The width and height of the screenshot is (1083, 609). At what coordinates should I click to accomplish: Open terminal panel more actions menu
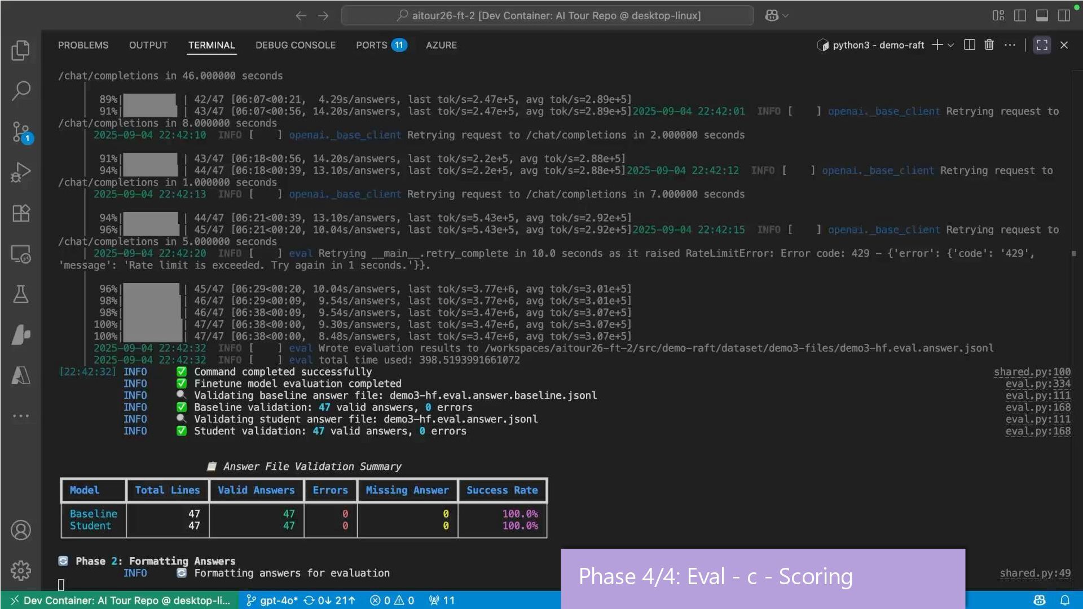(x=1010, y=45)
